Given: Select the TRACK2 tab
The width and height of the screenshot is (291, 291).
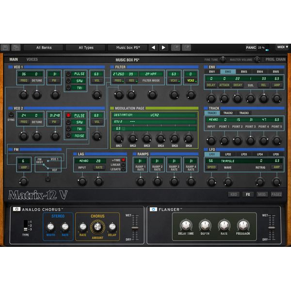Looking at the screenshot, I should click(x=228, y=113).
